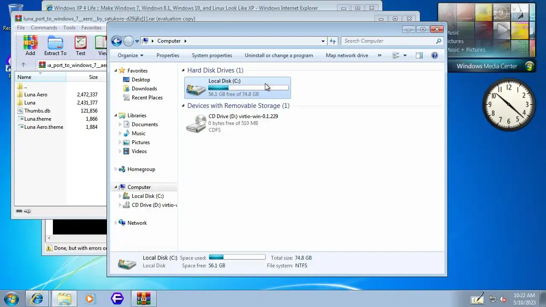Viewport: 546px width, 307px height.
Task: Click the Properties toolbar button
Action: pyautogui.click(x=168, y=55)
